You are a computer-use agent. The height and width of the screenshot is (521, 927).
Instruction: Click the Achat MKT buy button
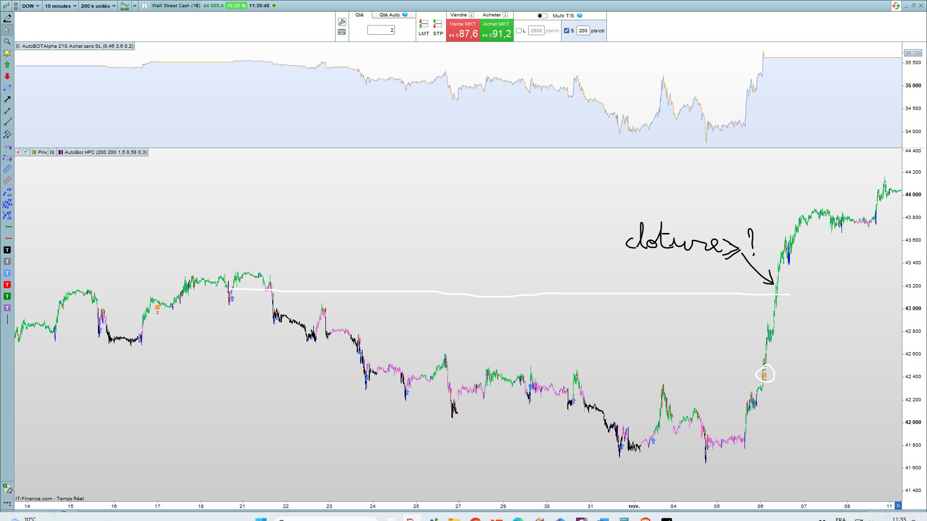[x=496, y=30]
